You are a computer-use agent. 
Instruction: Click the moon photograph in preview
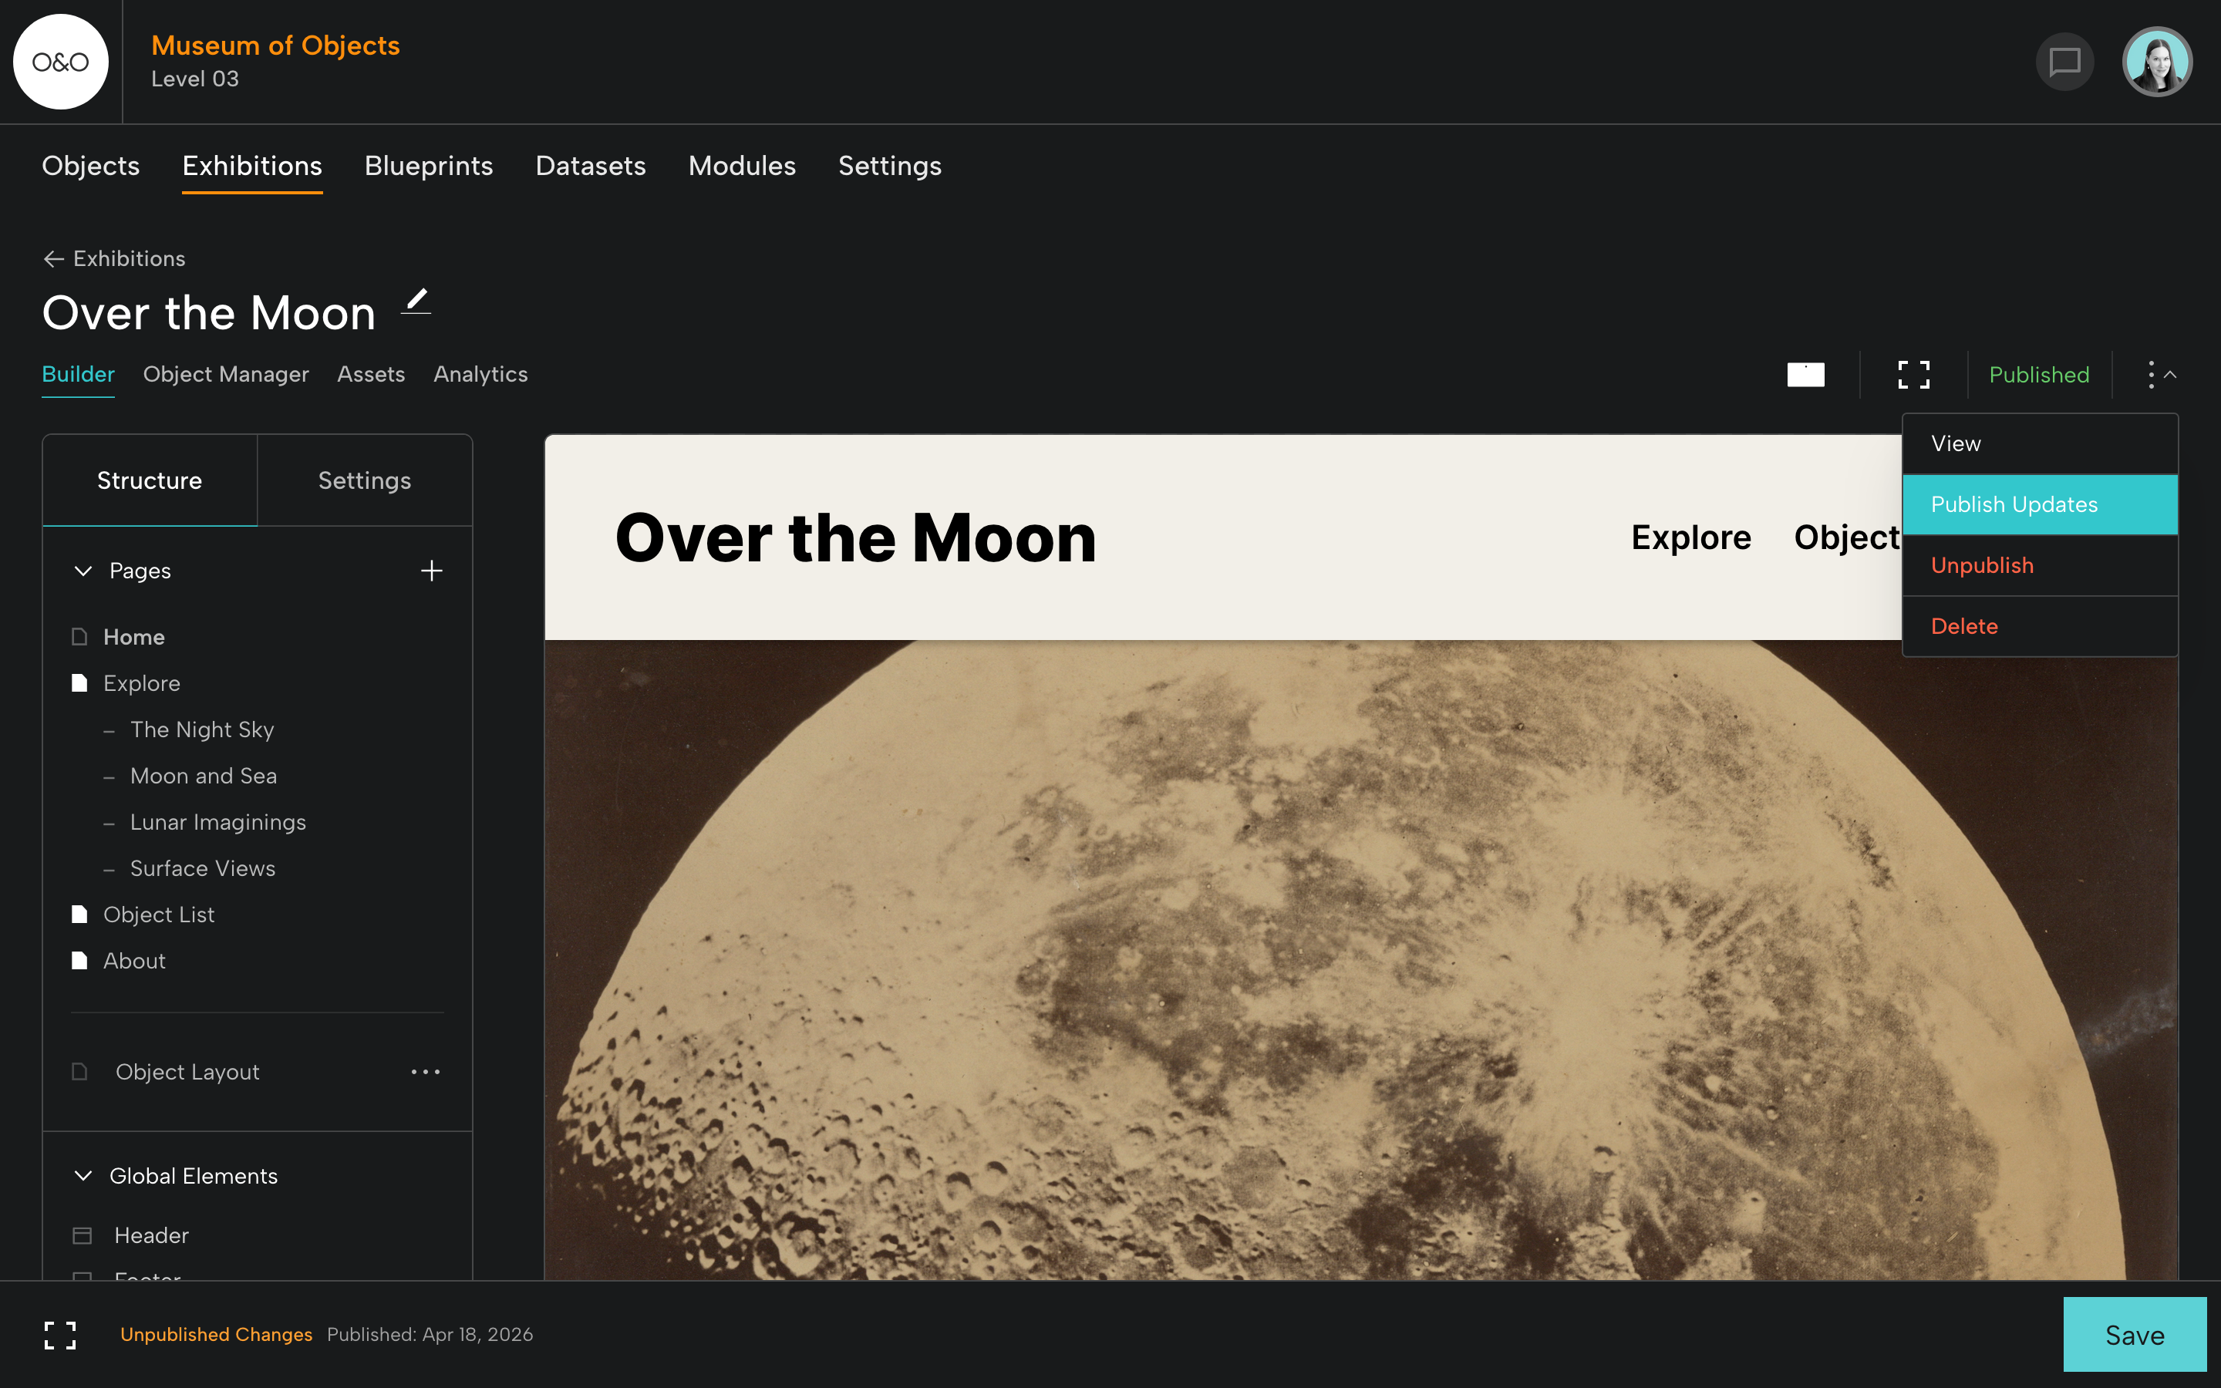pos(1360,959)
